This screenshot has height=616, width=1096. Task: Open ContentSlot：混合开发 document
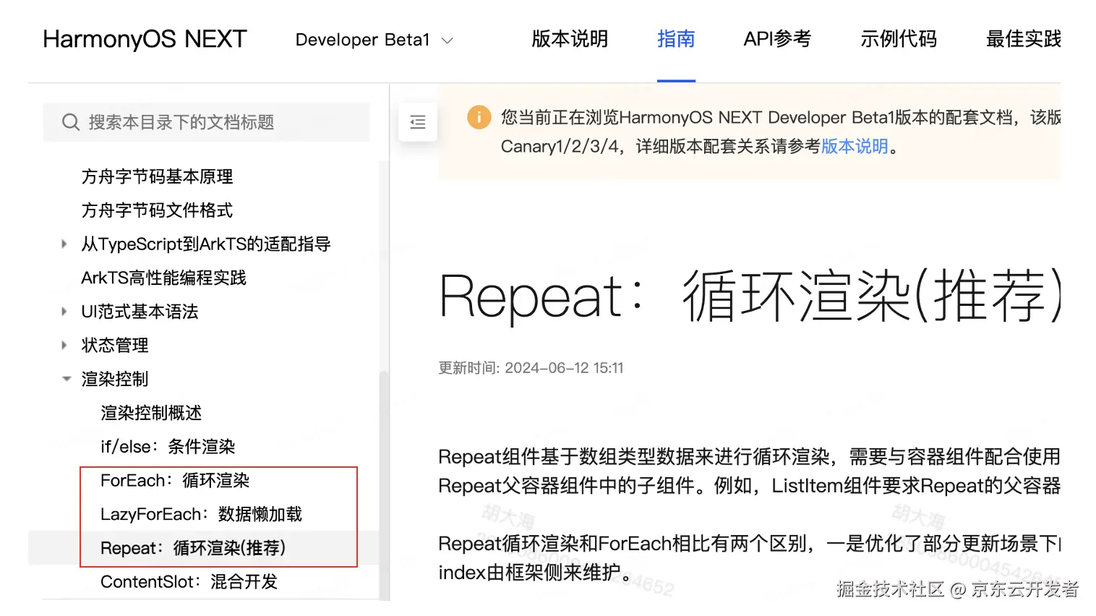(x=189, y=582)
